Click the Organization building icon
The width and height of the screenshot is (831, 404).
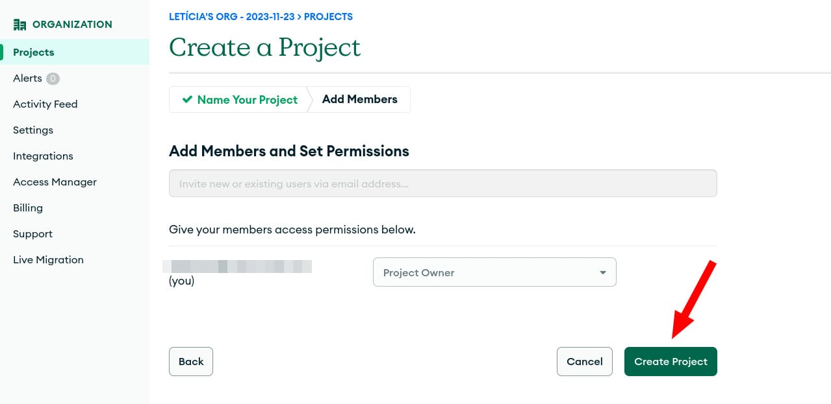pos(20,25)
